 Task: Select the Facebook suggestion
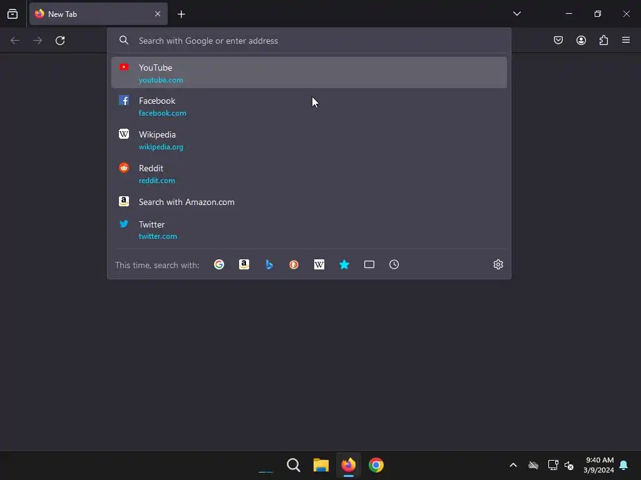tap(309, 106)
